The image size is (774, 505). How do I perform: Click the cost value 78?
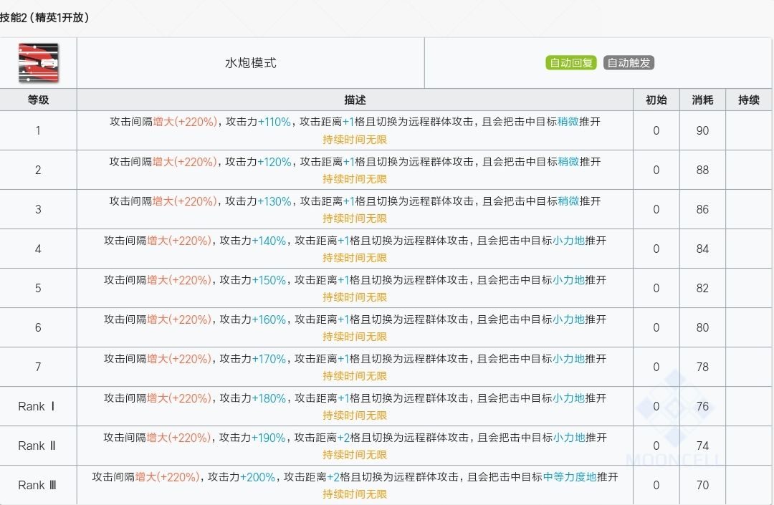702,367
